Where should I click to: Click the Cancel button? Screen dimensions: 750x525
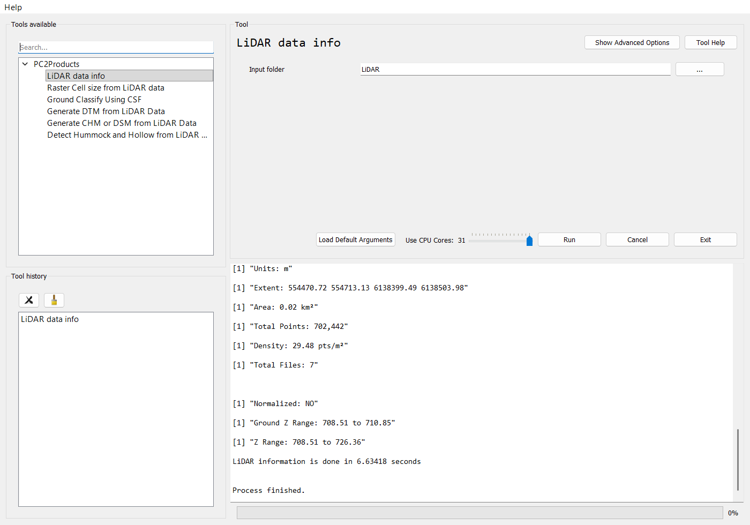637,239
